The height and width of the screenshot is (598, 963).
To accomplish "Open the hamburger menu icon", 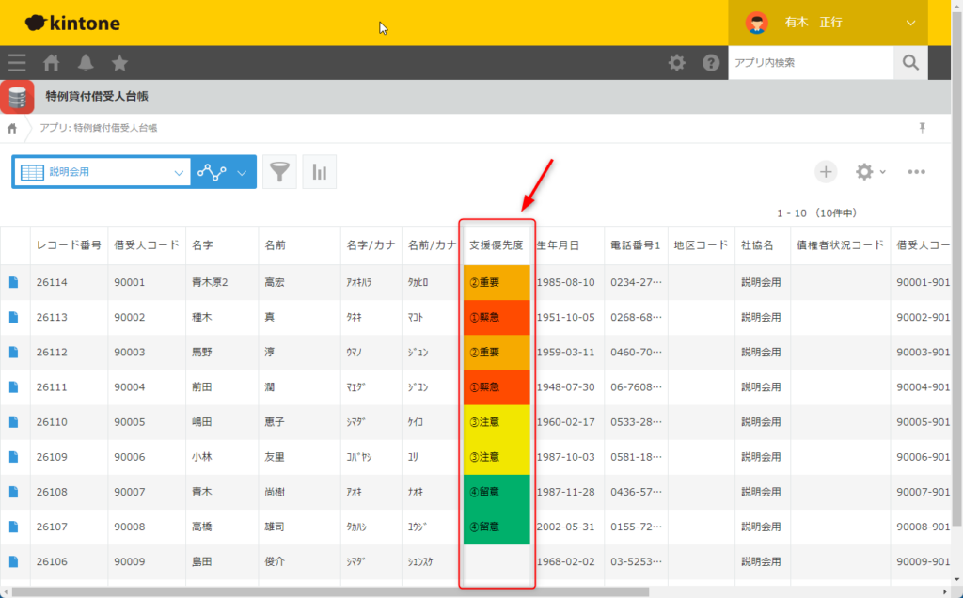I will tap(17, 63).
